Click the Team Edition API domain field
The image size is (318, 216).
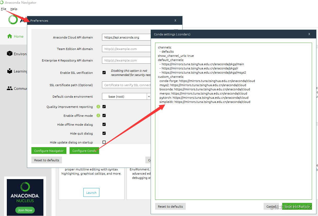click(x=126, y=49)
